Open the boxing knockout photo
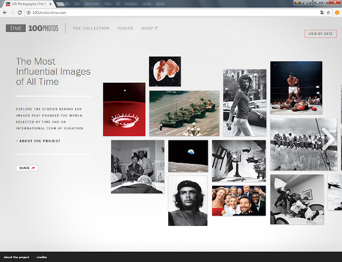 (296, 88)
